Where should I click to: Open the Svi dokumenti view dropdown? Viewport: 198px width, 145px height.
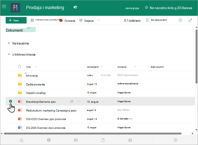point(156,20)
